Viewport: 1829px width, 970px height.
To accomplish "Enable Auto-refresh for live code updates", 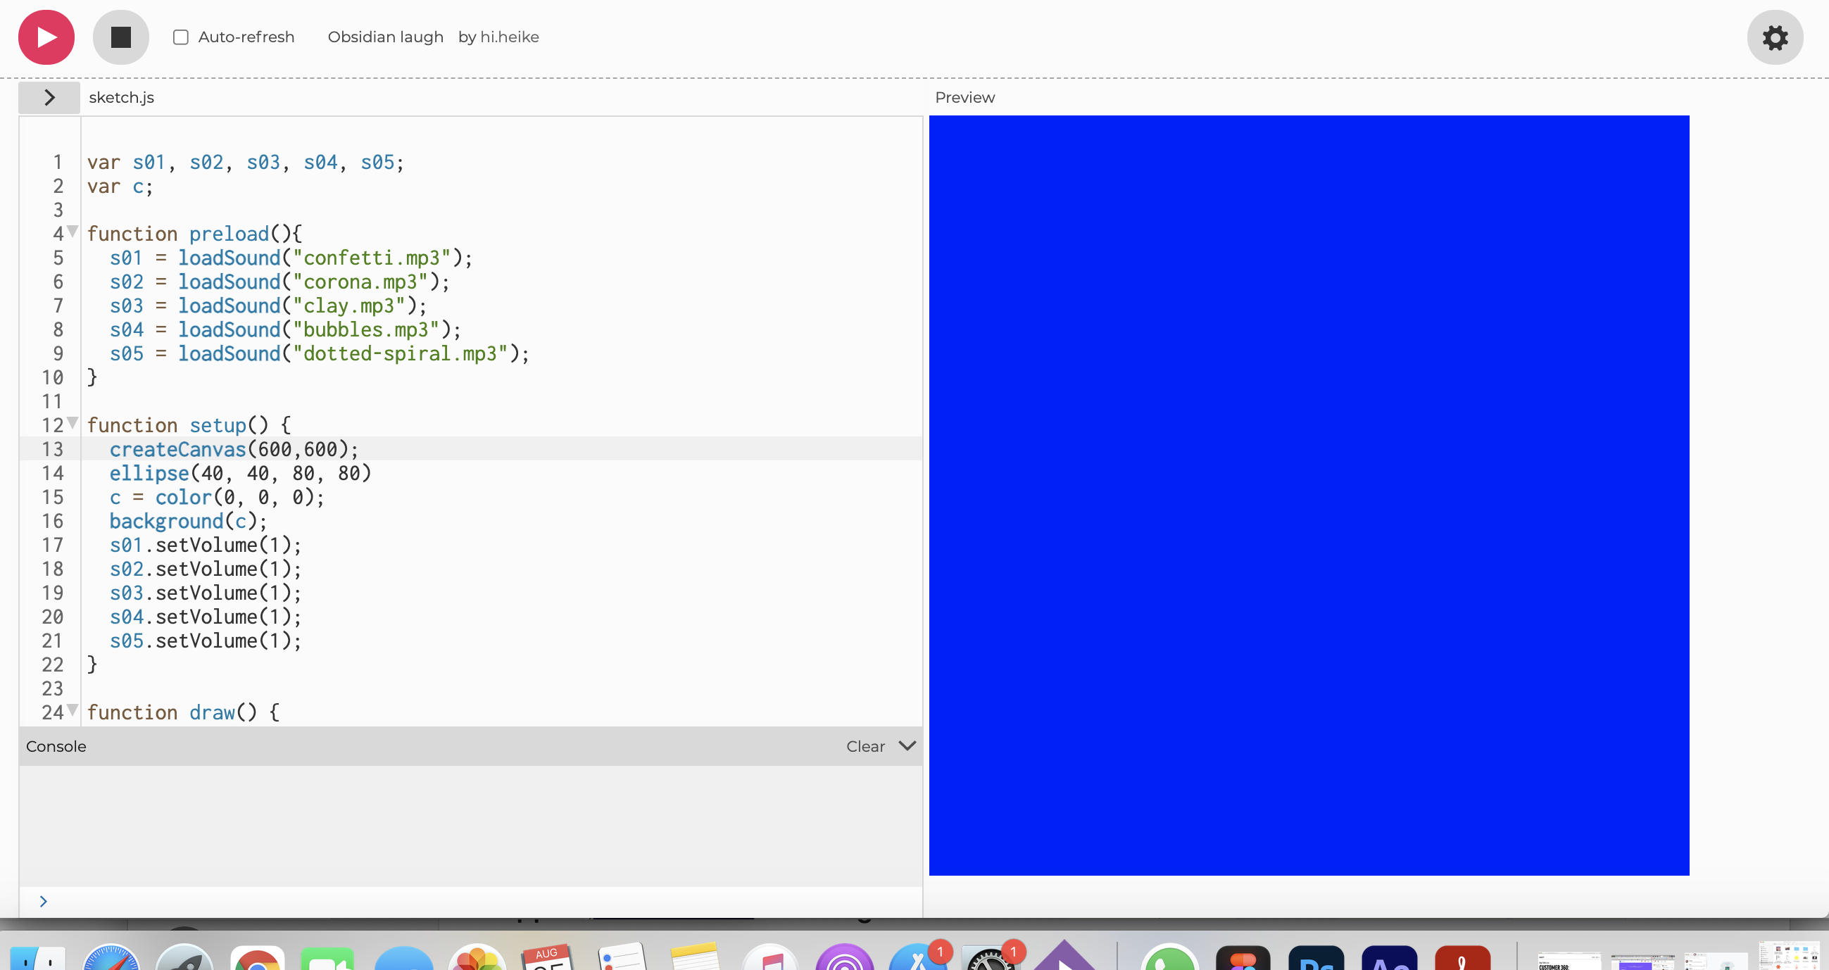I will point(180,37).
